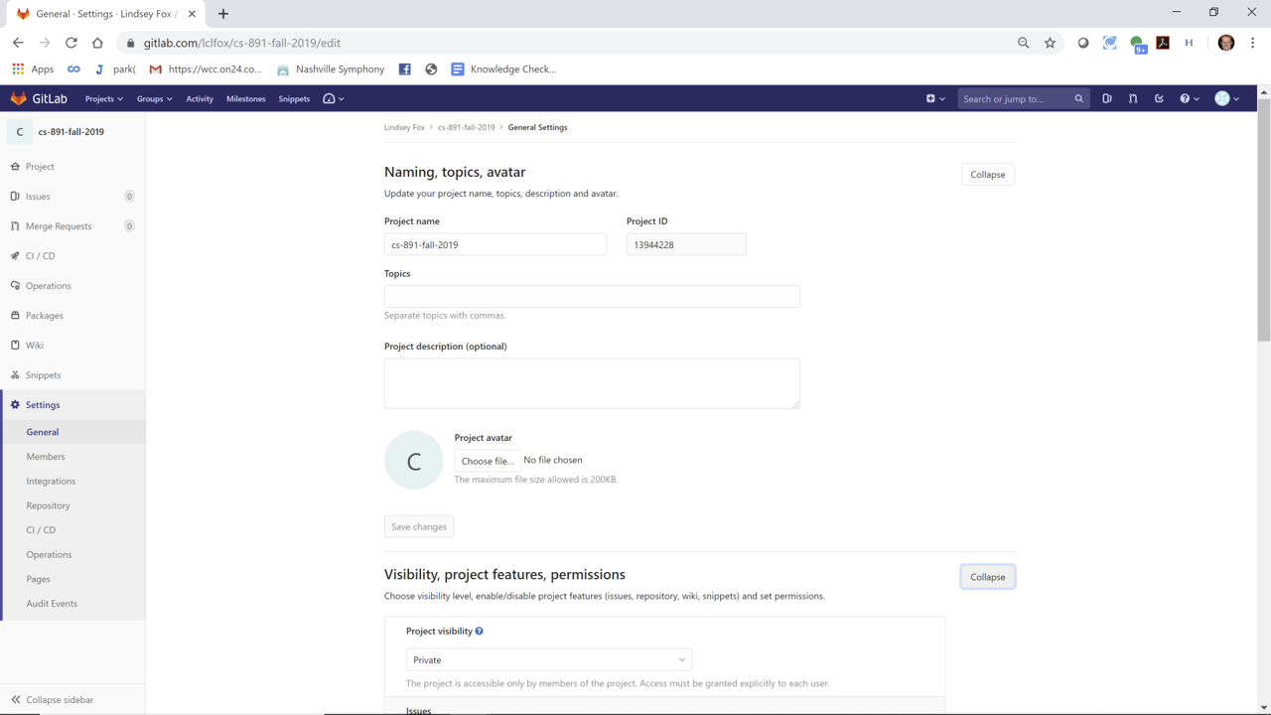The image size is (1271, 715).
Task: Open the new item plus dropdown
Action: [x=935, y=98]
